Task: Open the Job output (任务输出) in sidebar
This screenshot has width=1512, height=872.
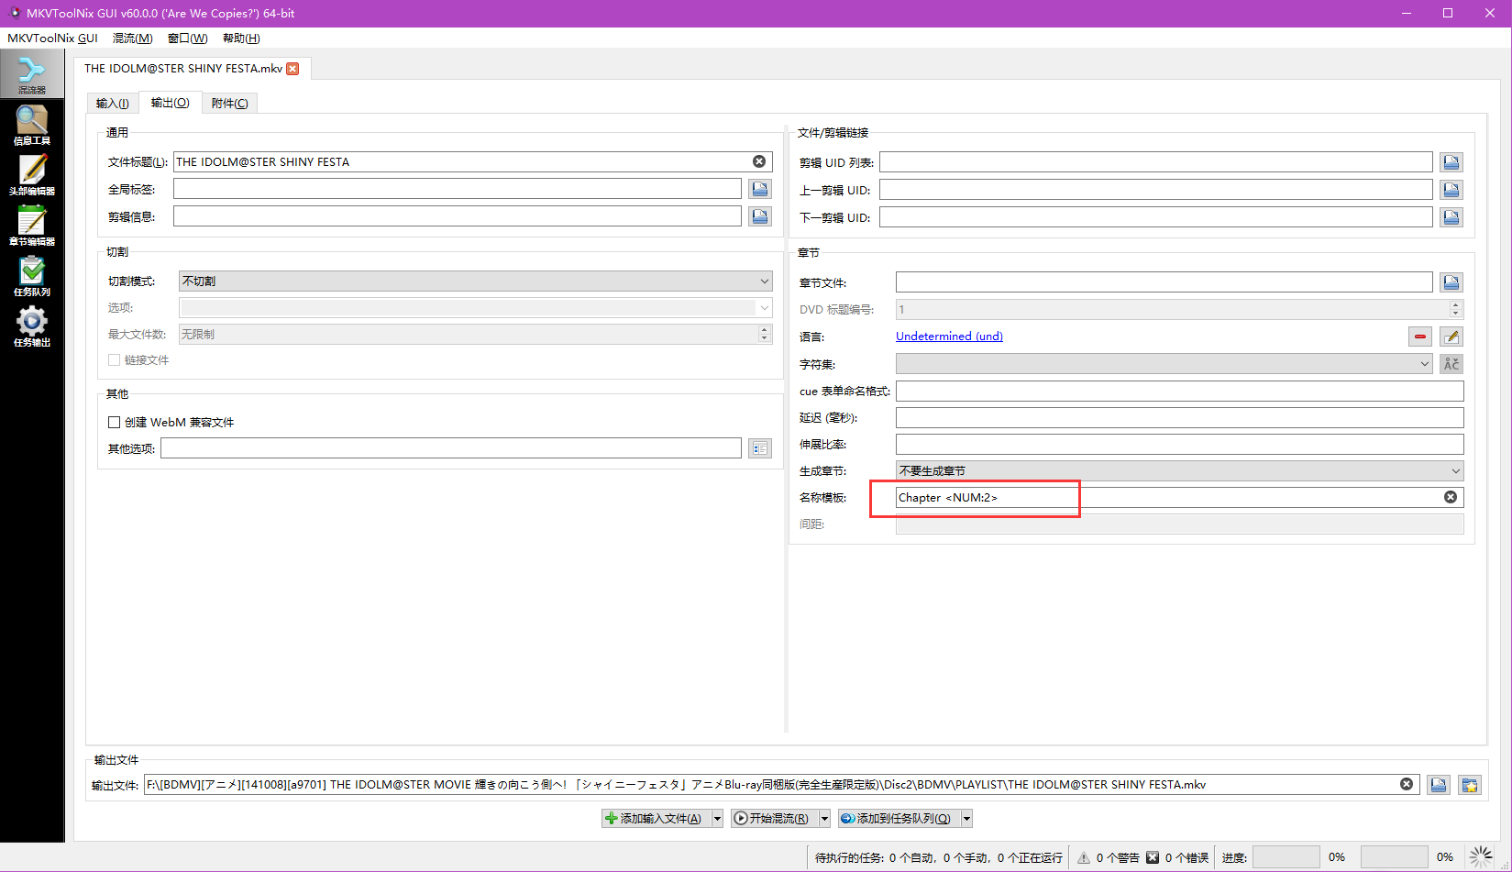Action: (x=32, y=326)
